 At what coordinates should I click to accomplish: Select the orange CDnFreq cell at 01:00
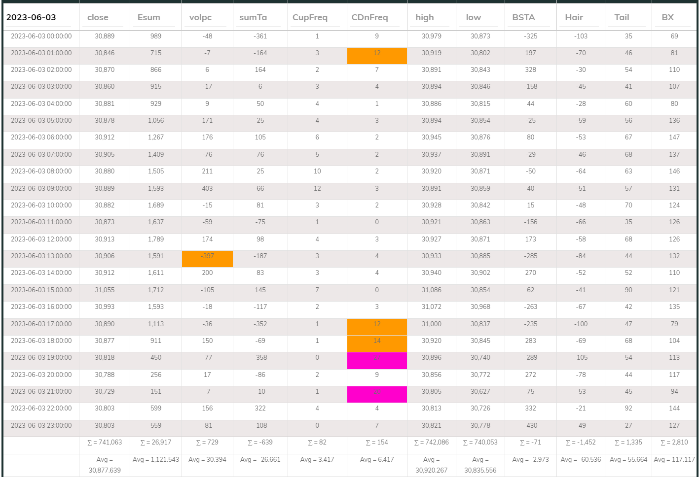click(376, 53)
